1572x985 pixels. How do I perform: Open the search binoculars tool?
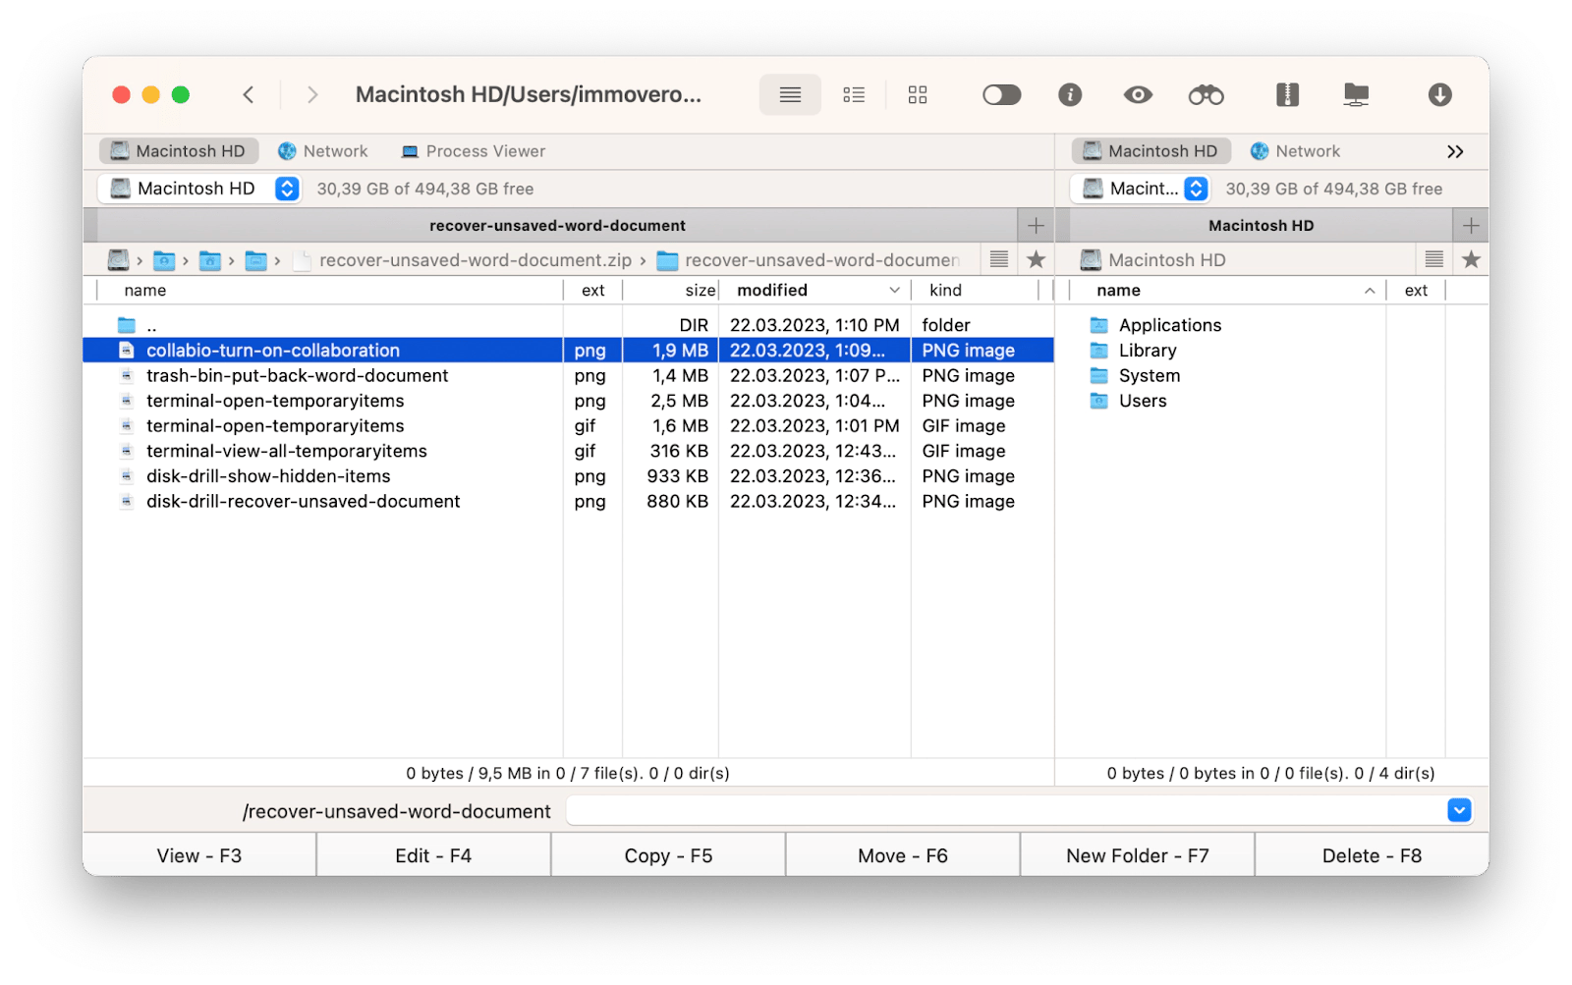(1207, 94)
